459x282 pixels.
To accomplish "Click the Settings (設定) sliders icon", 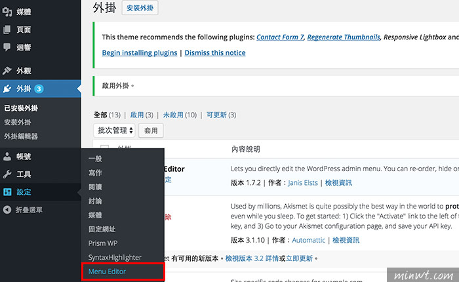I will coord(7,192).
